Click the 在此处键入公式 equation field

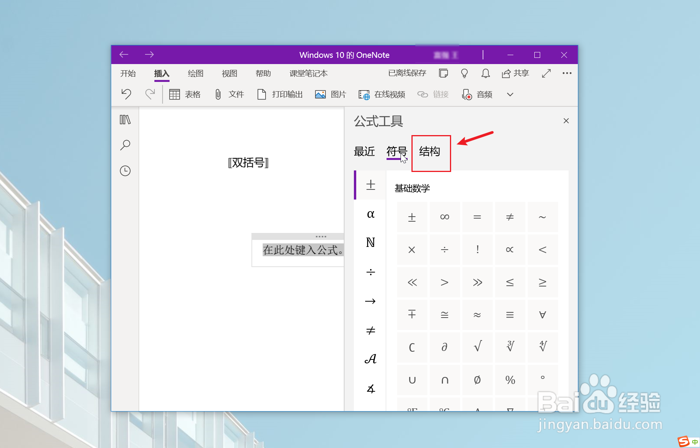point(303,250)
